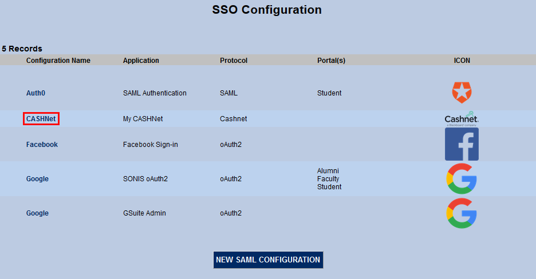Open Google configuration for SONIS oAuth2
Screen dimensions: 536x279
pos(37,179)
